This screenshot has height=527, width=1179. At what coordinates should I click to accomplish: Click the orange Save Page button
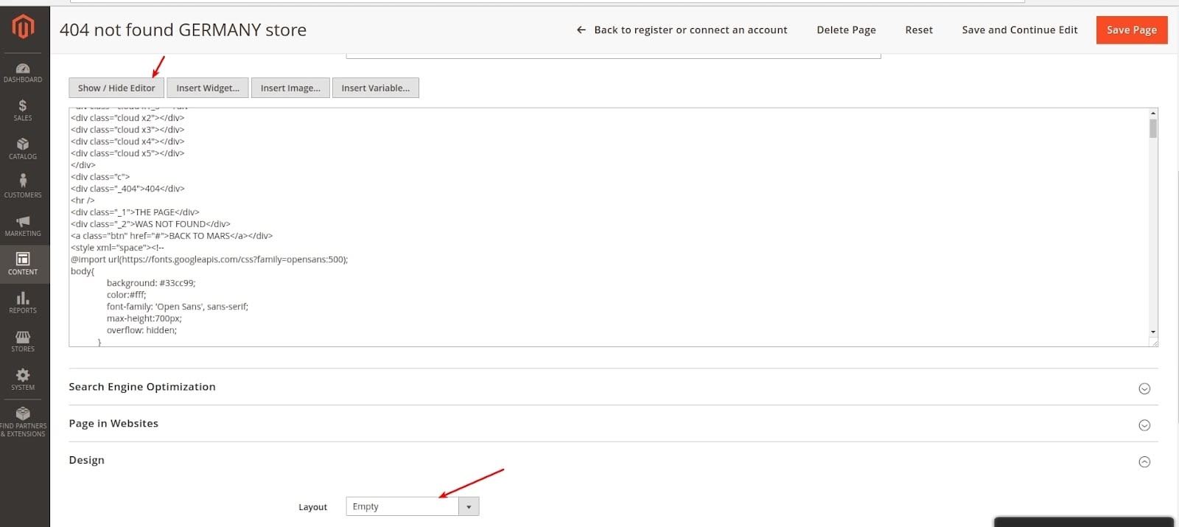[x=1132, y=30]
